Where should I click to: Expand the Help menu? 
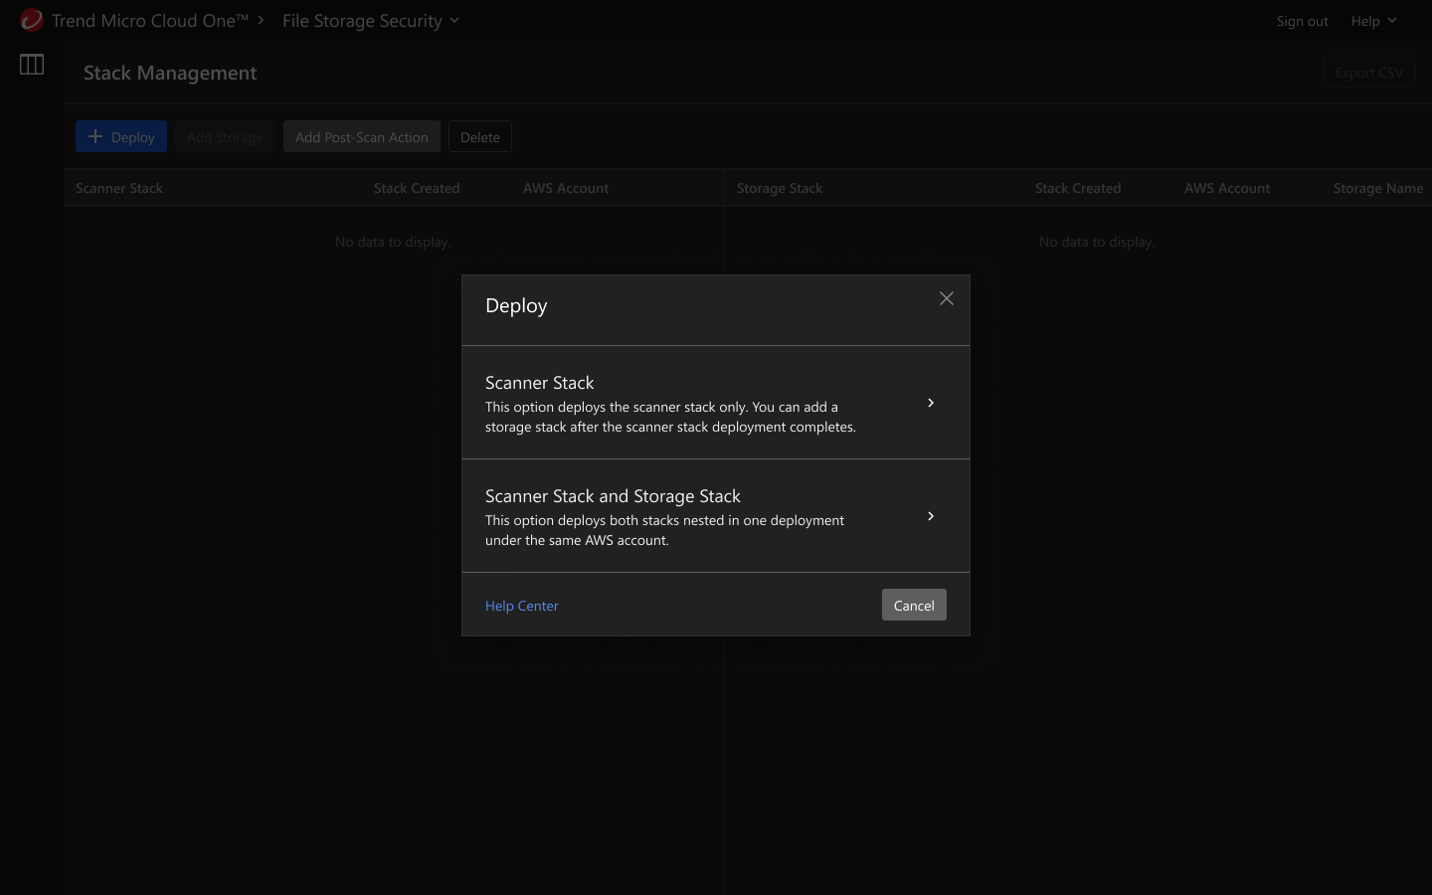click(x=1373, y=21)
